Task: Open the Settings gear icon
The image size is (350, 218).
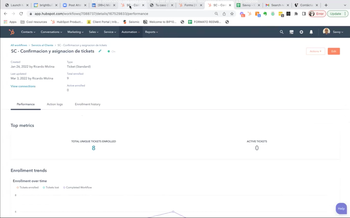Action: [301, 32]
